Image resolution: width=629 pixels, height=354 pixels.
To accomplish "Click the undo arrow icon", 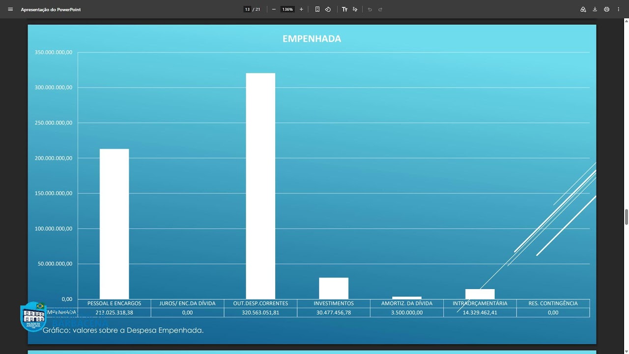I will click(x=370, y=9).
